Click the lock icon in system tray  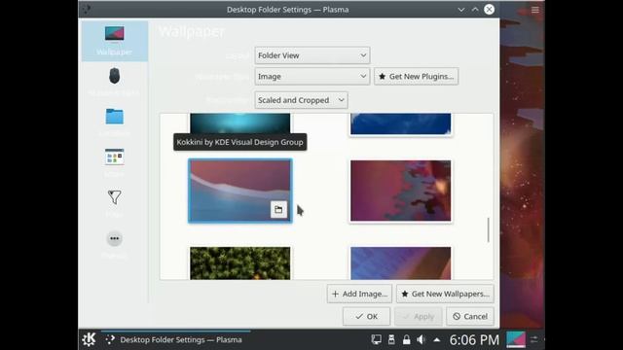coord(406,339)
